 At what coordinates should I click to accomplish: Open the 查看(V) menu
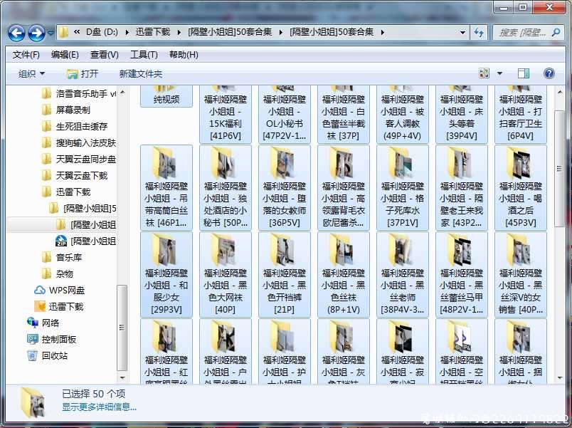coord(105,55)
